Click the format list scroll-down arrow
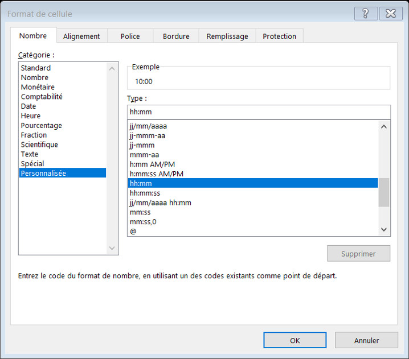This screenshot has width=409, height=359. pyautogui.click(x=384, y=229)
